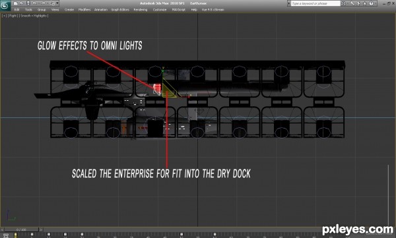The image size is (396, 238).
Task: Open the Customize menu
Action: click(160, 10)
